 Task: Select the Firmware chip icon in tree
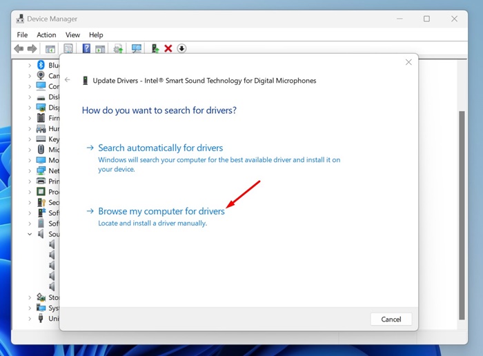coord(41,118)
